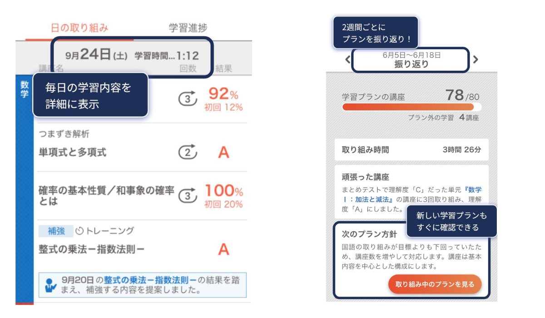Follow the 数学Ⅰ：加法と減法 link
This screenshot has height=318, width=545.
414,194
